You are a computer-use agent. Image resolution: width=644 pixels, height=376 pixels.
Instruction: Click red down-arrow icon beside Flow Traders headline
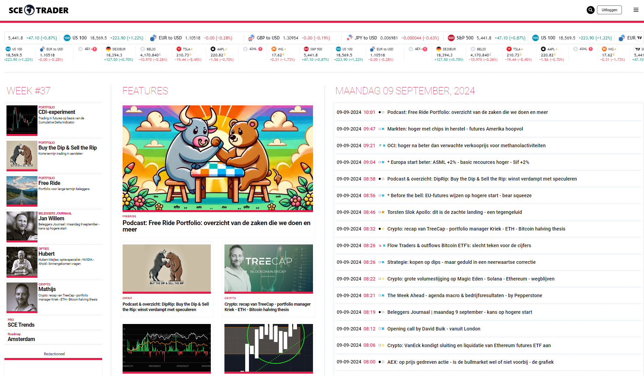(380, 246)
